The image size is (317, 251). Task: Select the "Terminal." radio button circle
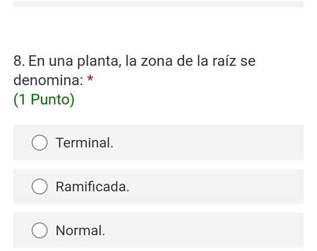tap(39, 143)
